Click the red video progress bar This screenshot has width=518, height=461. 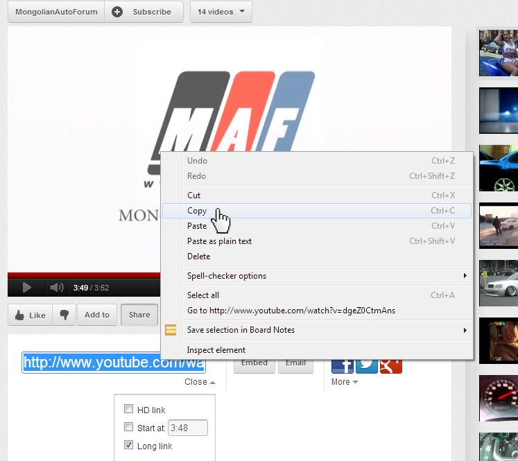(83, 275)
